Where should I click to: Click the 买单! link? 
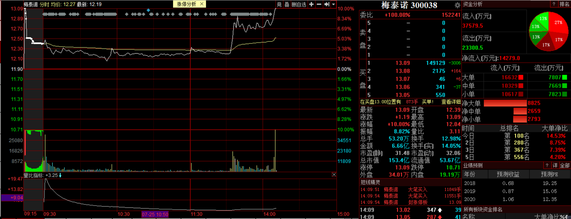[x=428, y=102]
